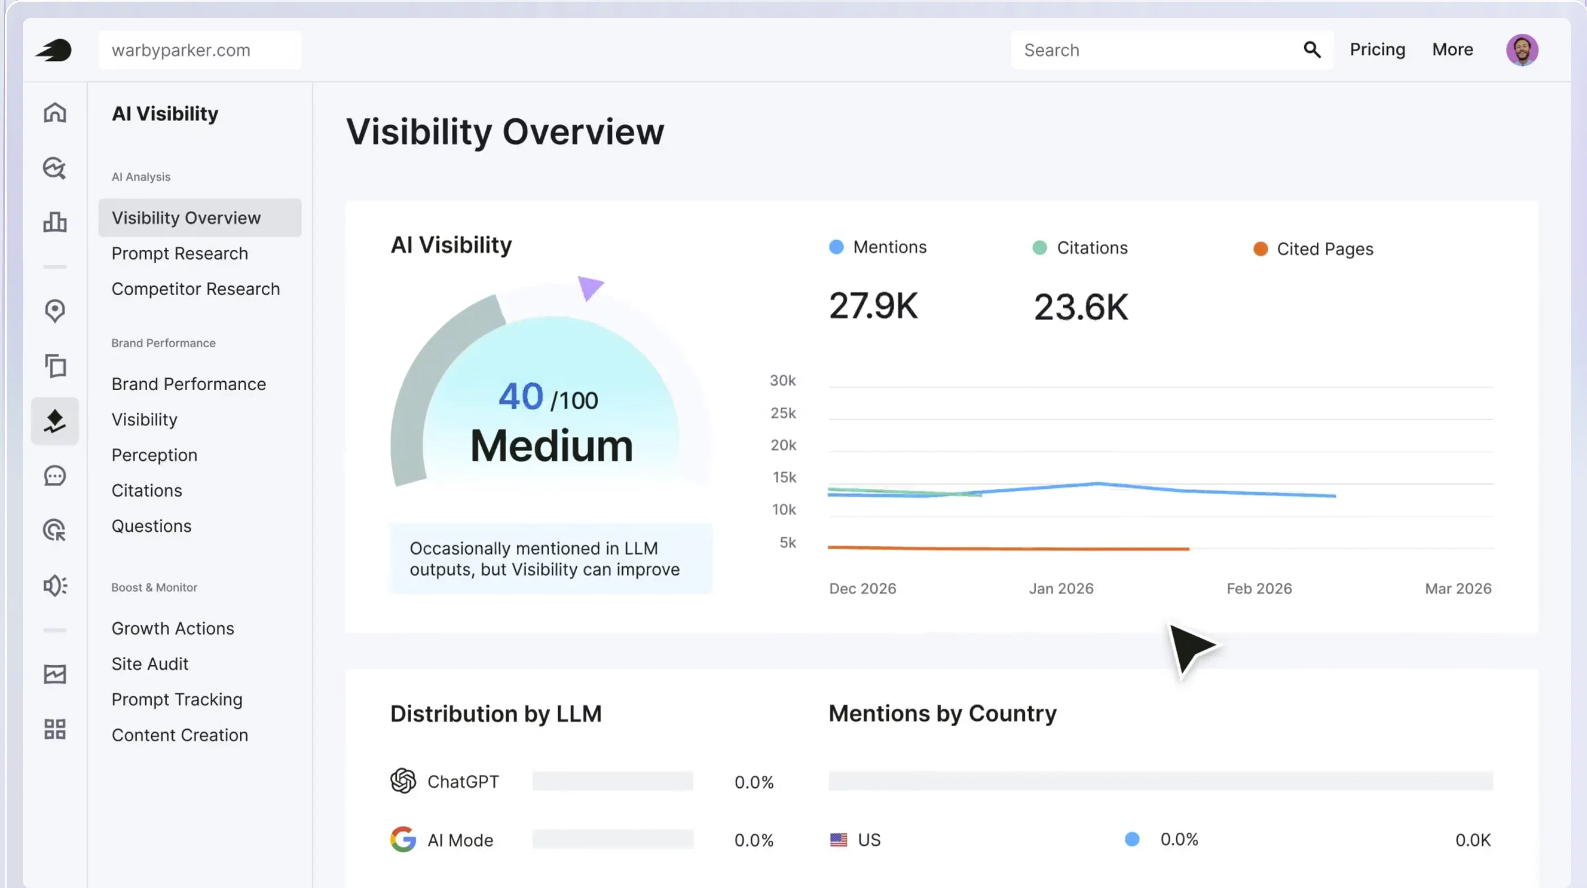Click the "Mar 2026" chart axis label

coord(1458,588)
